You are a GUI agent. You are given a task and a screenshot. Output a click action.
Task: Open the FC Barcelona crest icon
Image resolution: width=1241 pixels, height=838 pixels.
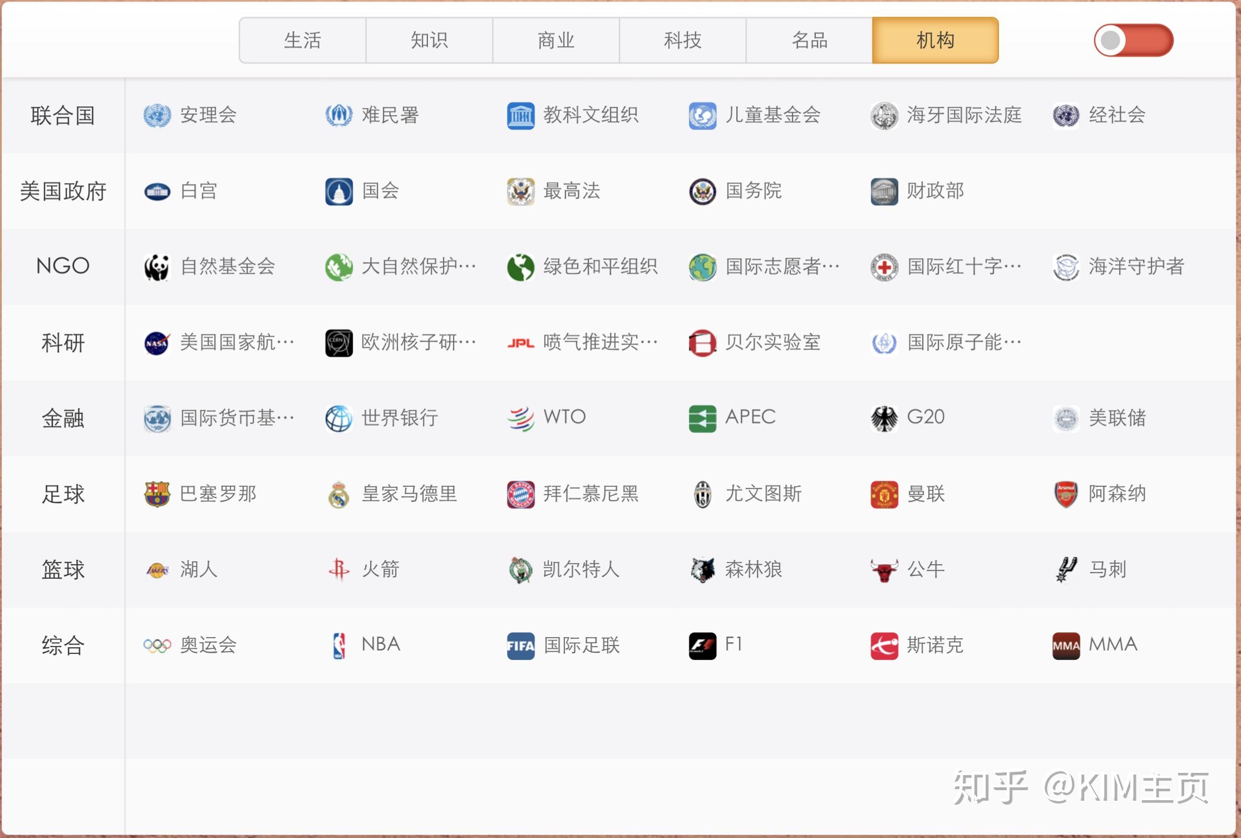point(157,495)
